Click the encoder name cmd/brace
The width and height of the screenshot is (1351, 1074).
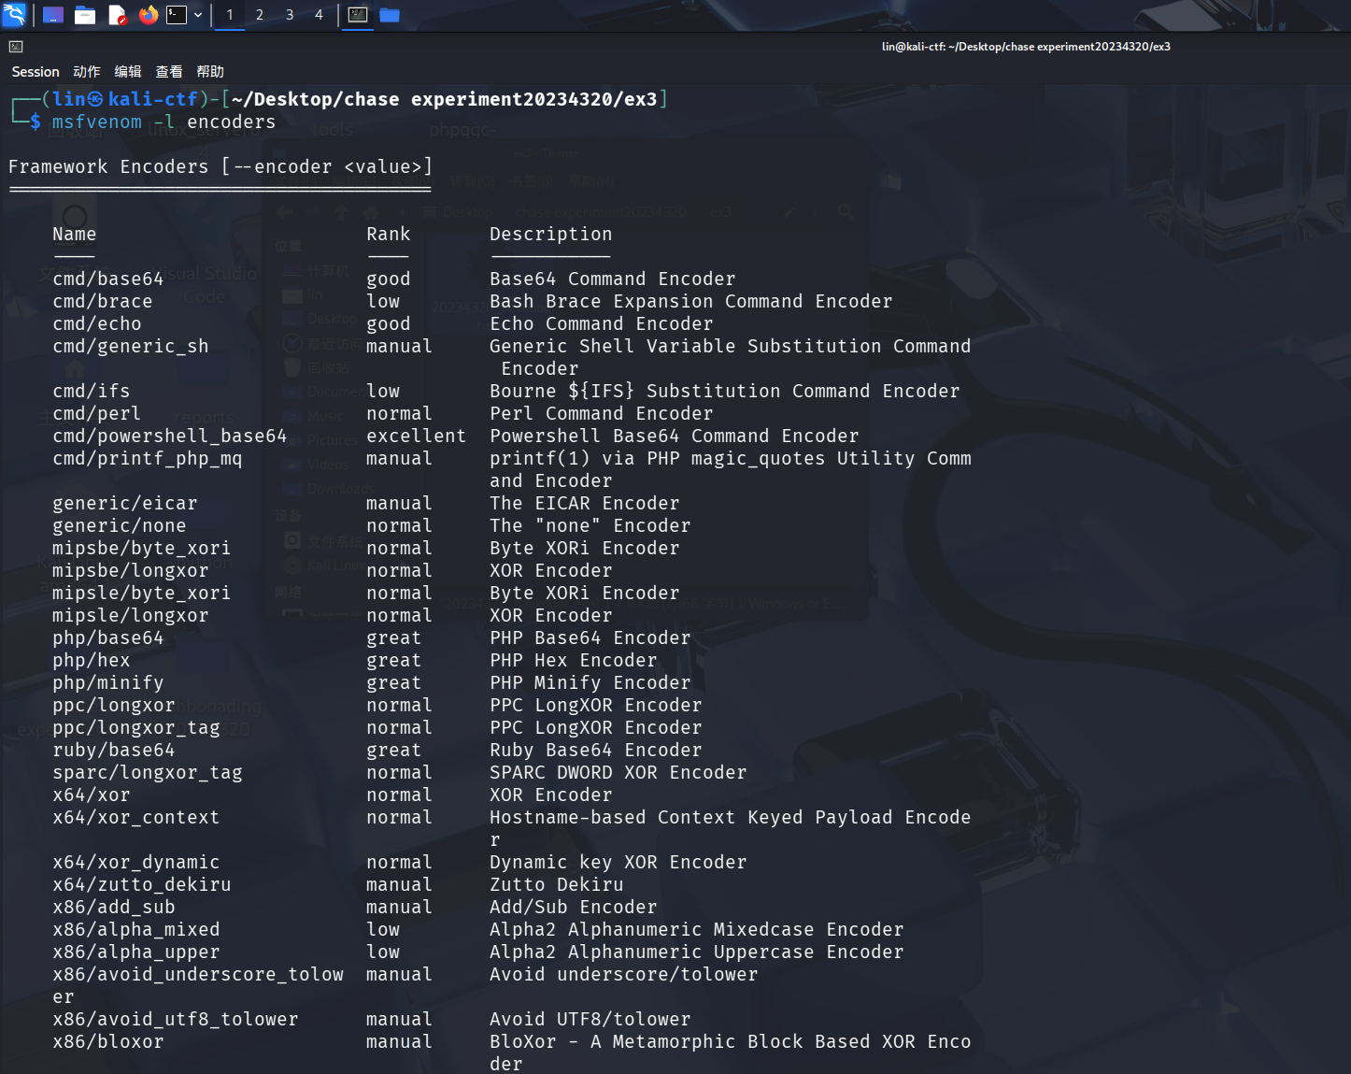click(103, 302)
